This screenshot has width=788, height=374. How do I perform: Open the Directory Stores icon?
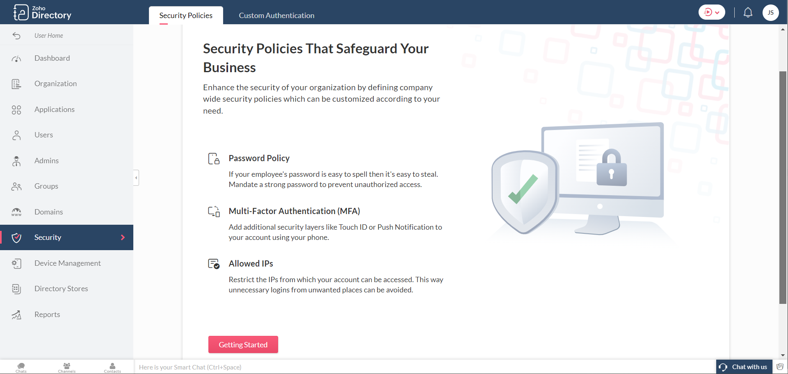pos(16,289)
